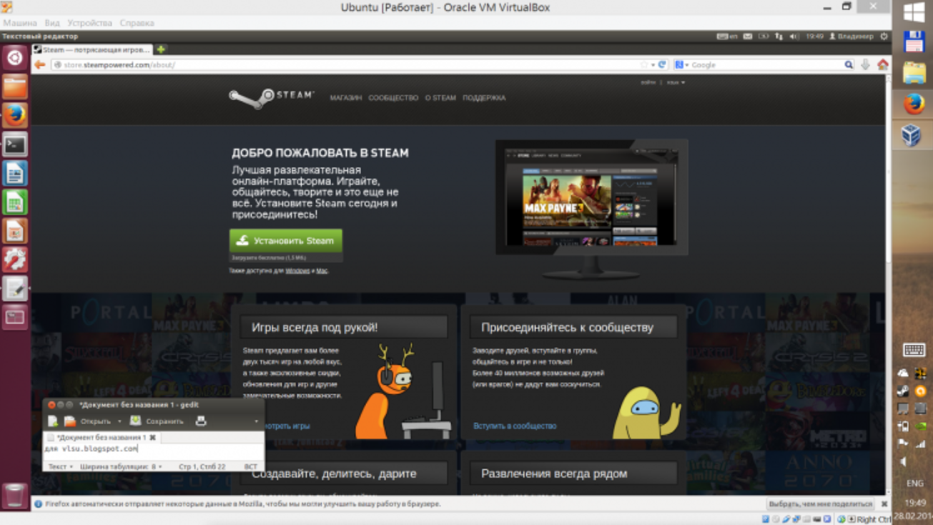Open the Устройства menu in VirtualBox
Viewport: 933px width, 525px height.
89,23
